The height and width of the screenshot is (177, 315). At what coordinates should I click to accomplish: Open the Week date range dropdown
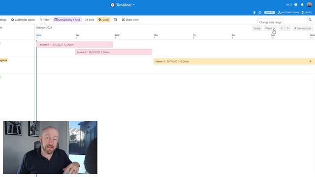click(x=270, y=29)
